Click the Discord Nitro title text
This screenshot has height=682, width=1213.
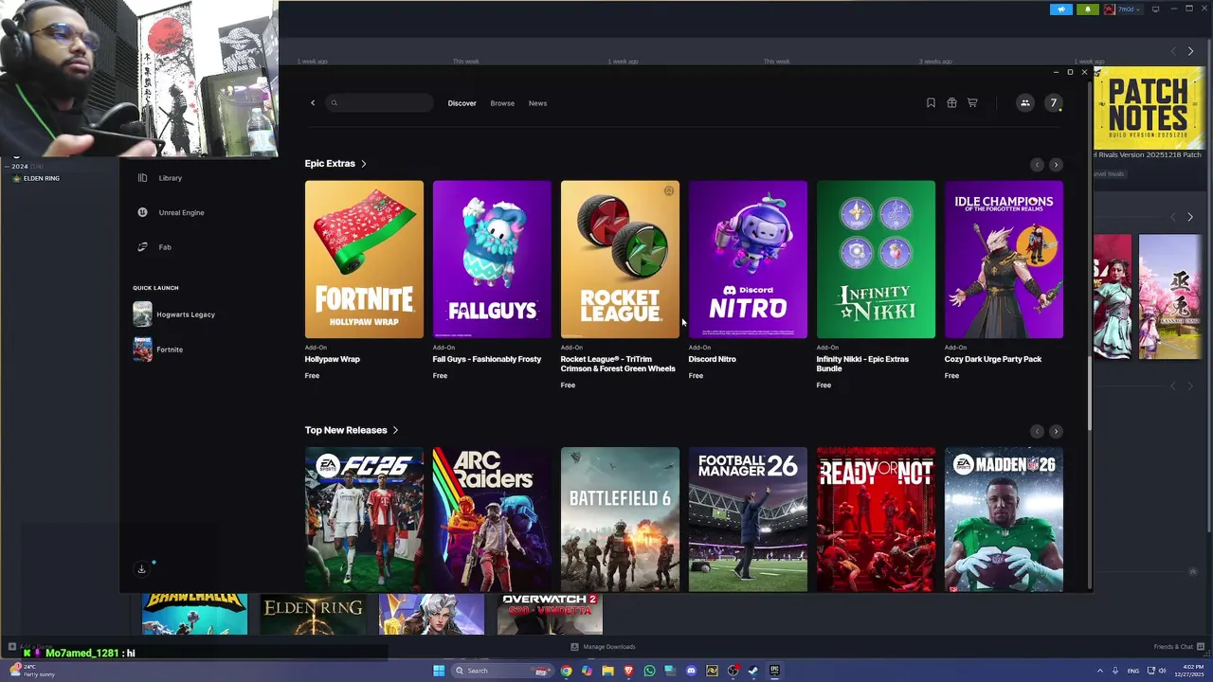pos(712,359)
